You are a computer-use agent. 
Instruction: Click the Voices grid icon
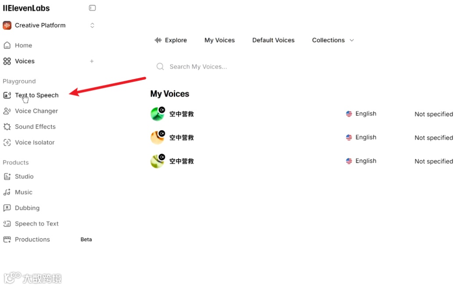pyautogui.click(x=7, y=61)
